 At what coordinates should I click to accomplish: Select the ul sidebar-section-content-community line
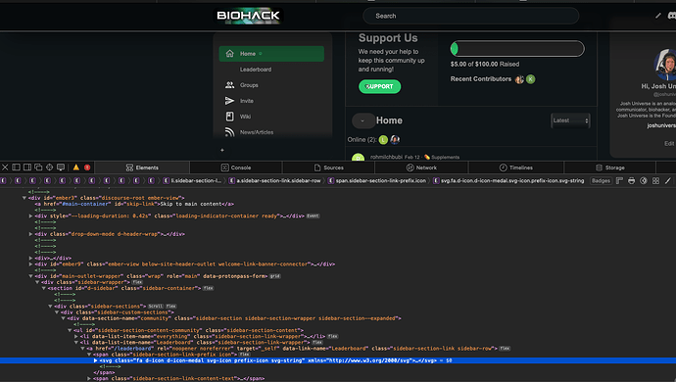click(188, 330)
